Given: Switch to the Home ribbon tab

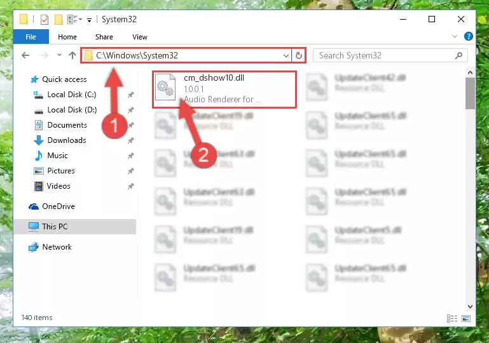Looking at the screenshot, I should [67, 37].
